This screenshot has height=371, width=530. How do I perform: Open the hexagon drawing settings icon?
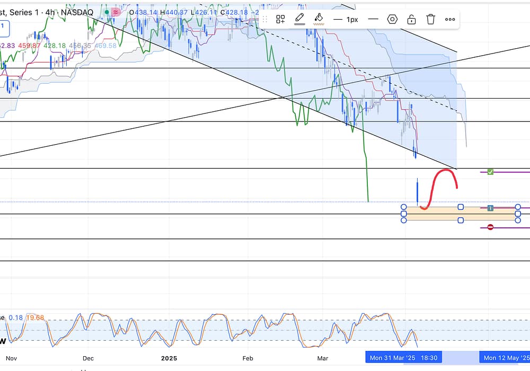[x=392, y=20]
